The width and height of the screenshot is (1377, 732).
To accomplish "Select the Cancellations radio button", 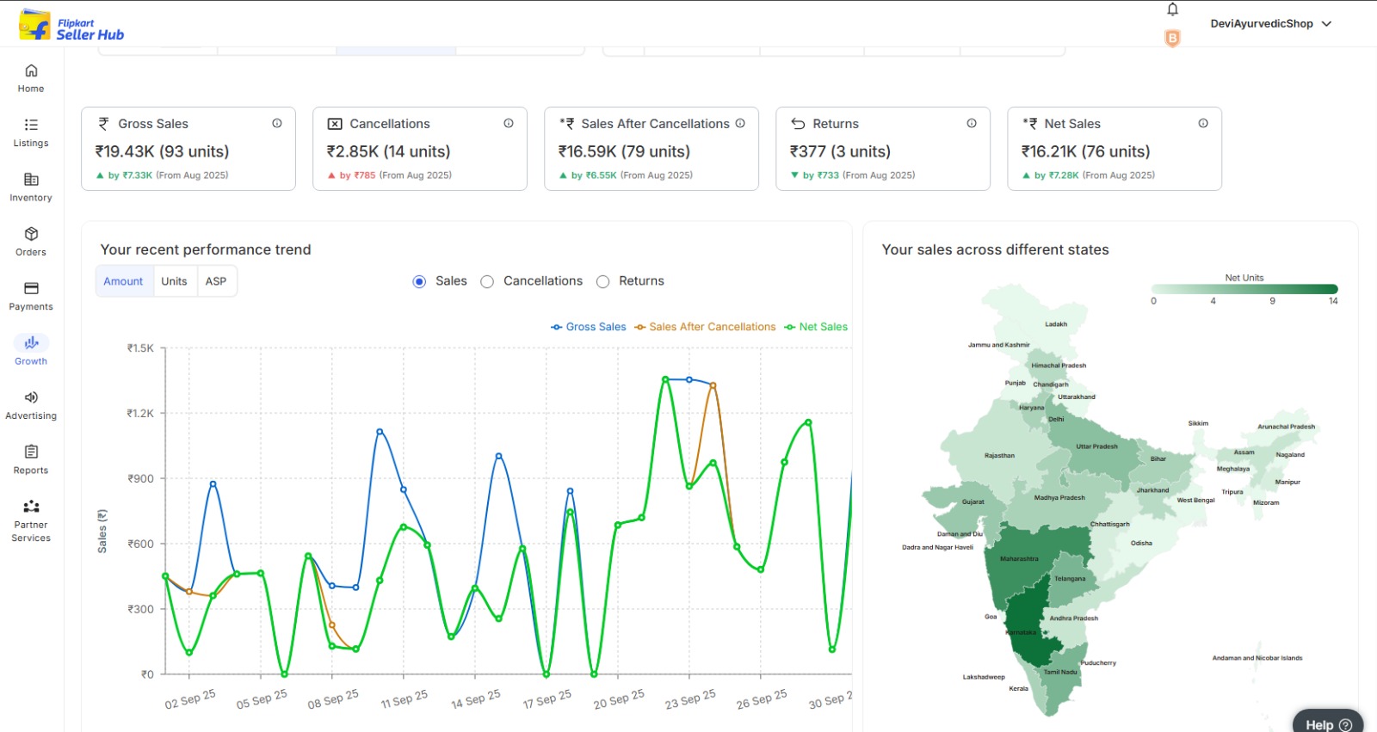I will click(x=487, y=282).
